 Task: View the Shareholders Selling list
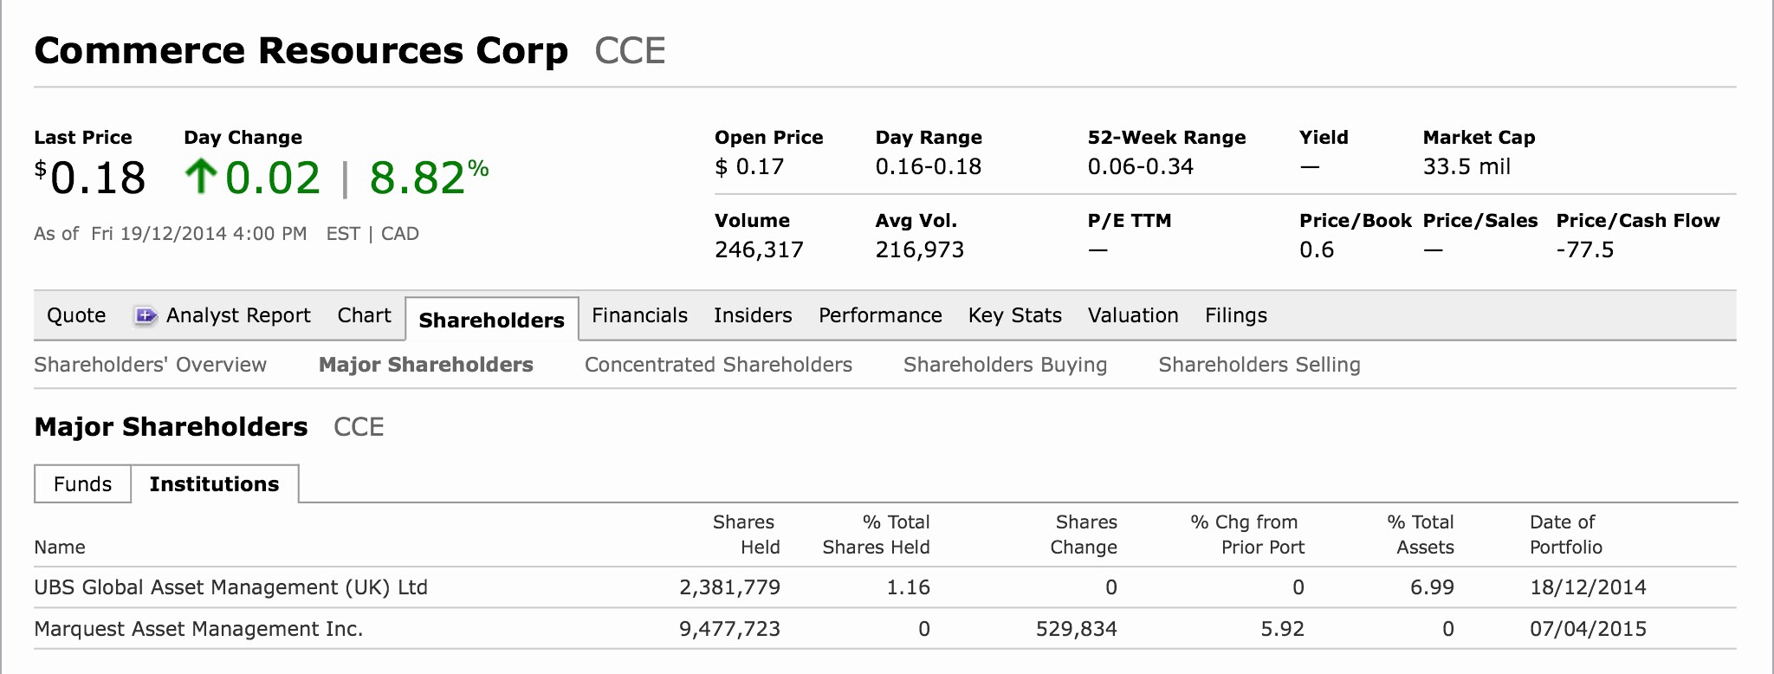click(x=1259, y=365)
